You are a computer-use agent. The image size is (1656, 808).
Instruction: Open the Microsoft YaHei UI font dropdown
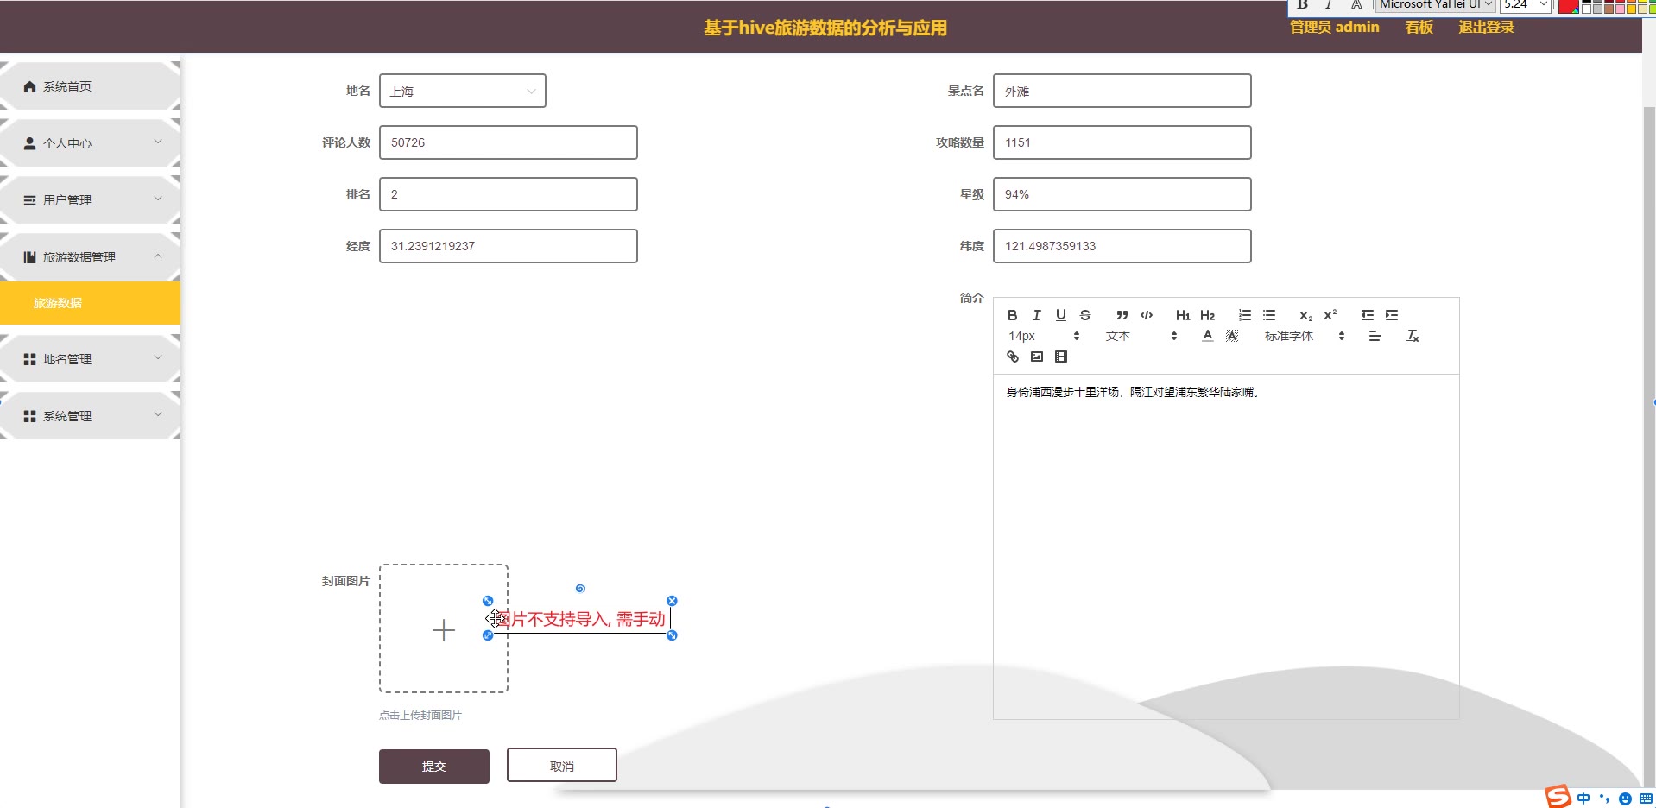pyautogui.click(x=1435, y=5)
